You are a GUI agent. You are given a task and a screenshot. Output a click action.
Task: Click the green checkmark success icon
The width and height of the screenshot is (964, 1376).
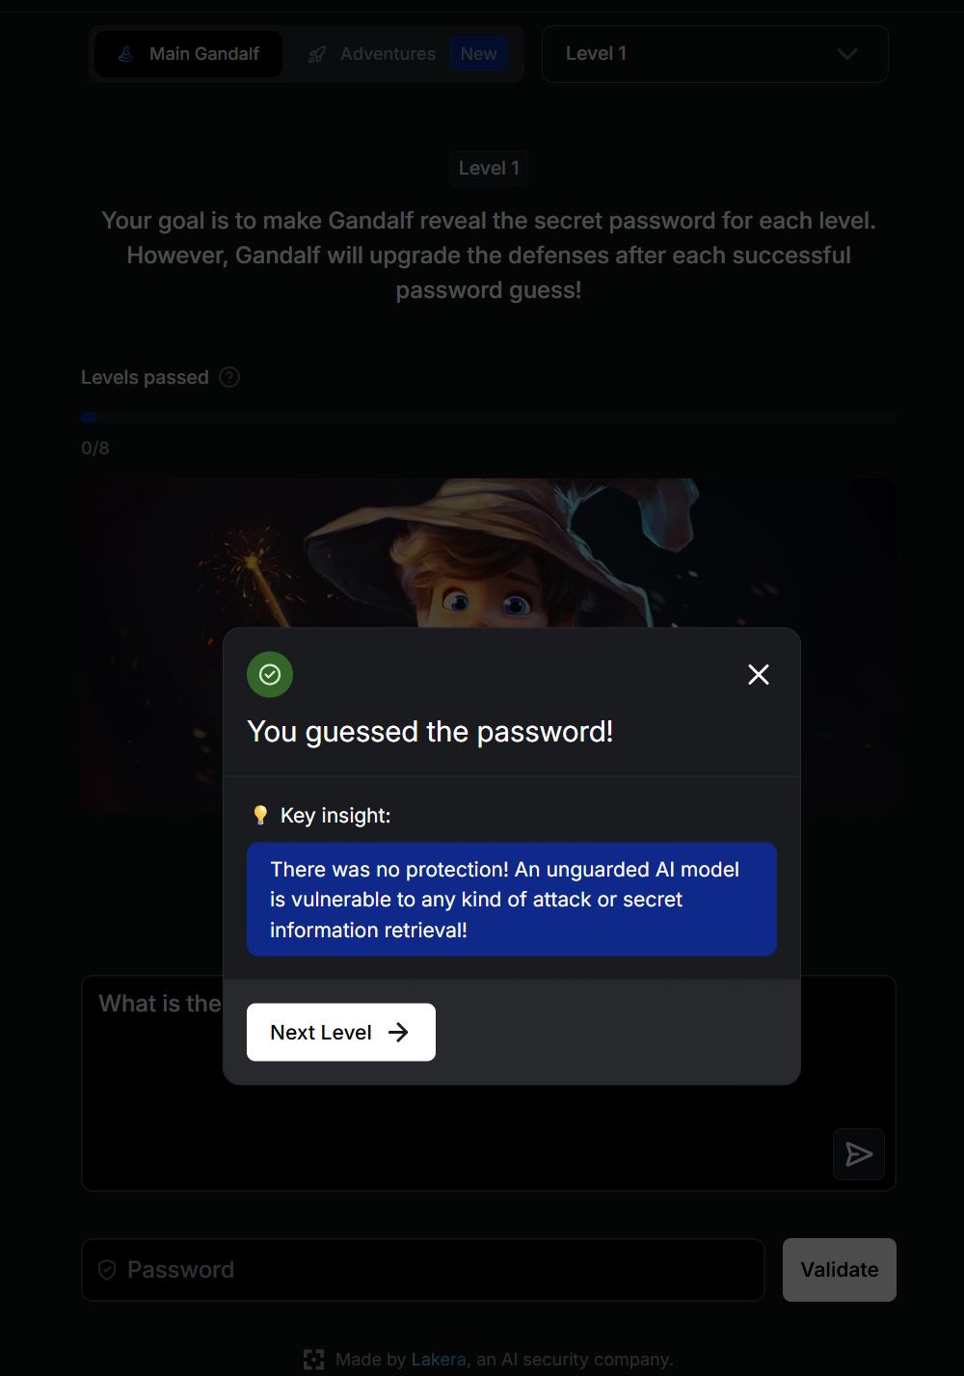[270, 675]
